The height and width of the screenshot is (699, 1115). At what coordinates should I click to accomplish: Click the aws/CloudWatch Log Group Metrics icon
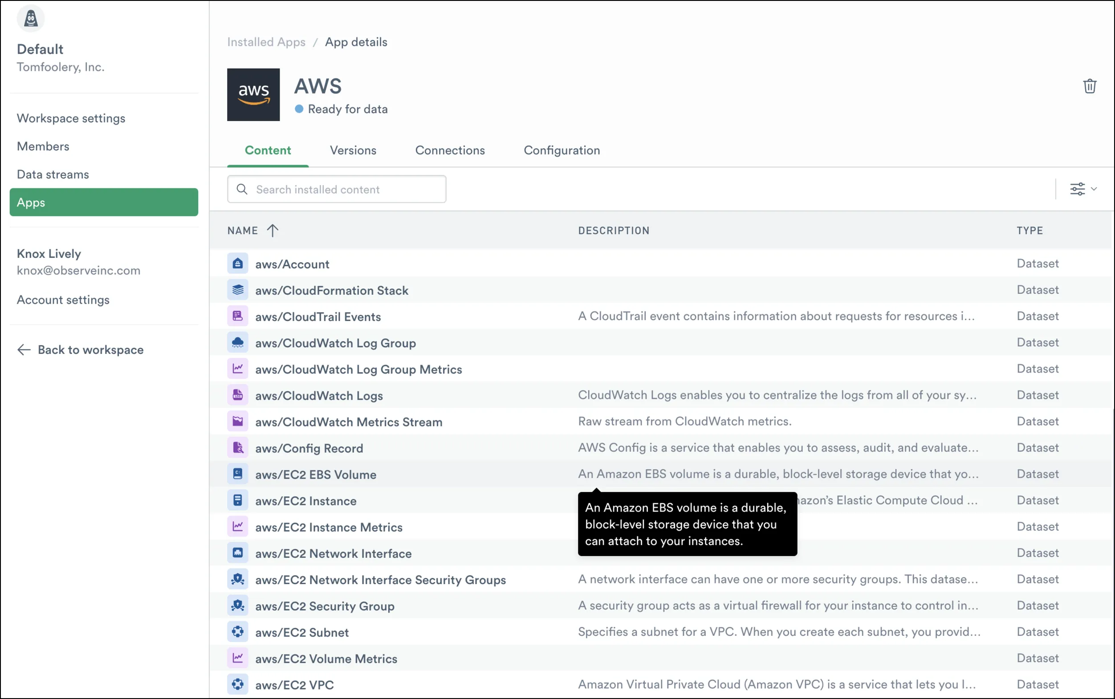238,369
